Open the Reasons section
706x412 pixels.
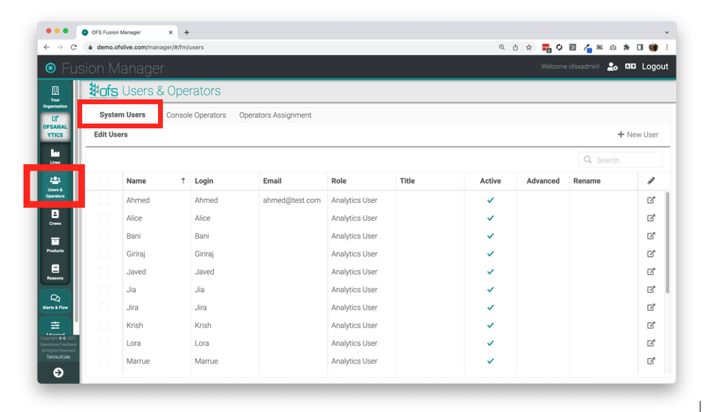point(55,272)
